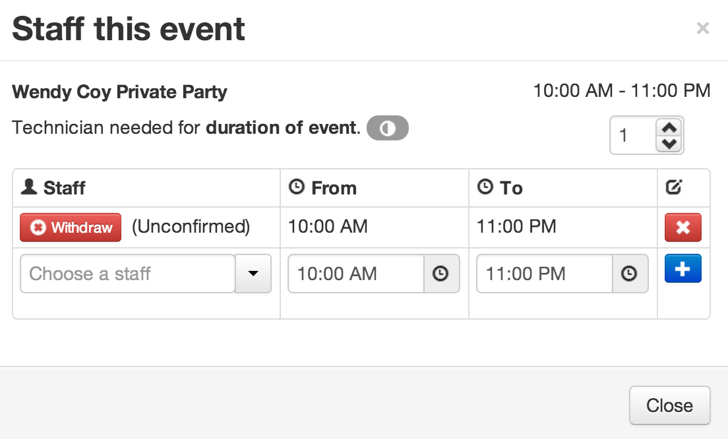The width and height of the screenshot is (728, 439).
Task: Click the clock icon beside To header
Action: click(485, 188)
